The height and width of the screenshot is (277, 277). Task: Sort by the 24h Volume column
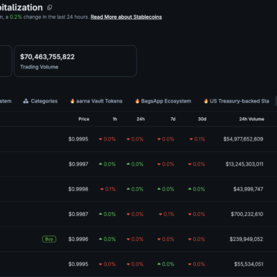pos(251,119)
